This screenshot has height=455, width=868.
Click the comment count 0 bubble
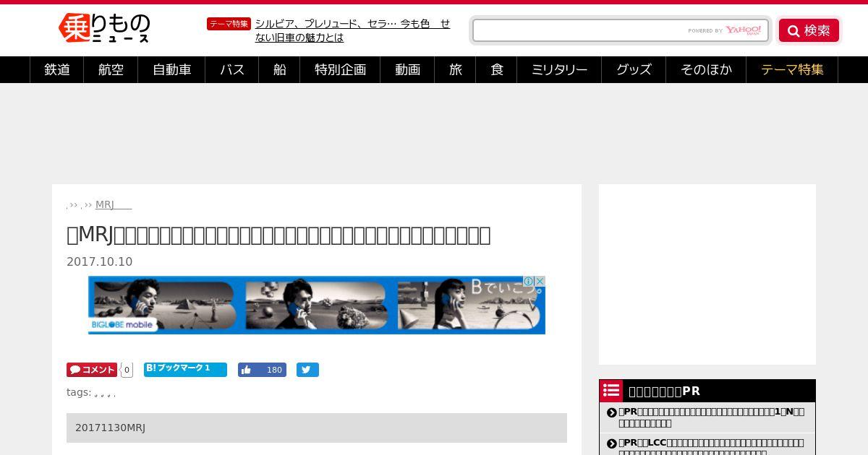click(x=127, y=370)
